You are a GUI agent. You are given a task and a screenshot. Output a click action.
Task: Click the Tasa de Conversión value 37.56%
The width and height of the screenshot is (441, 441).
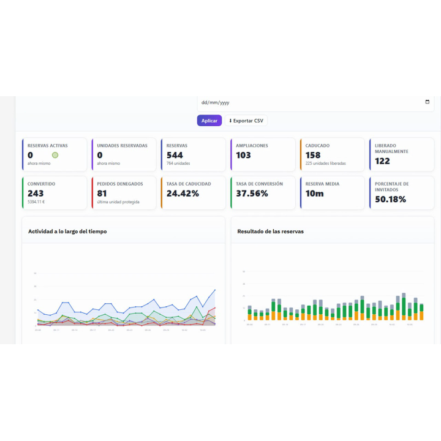(252, 194)
